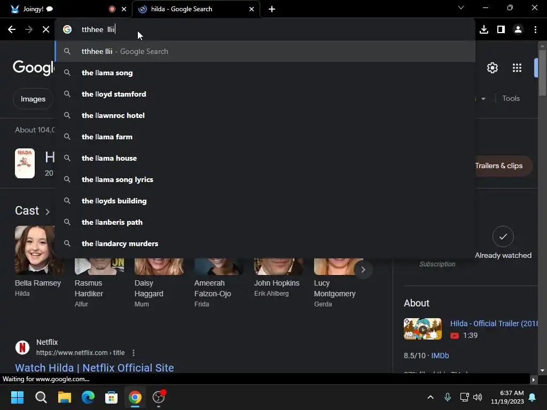Open the IMDb rating link
547x410 pixels.
440,356
